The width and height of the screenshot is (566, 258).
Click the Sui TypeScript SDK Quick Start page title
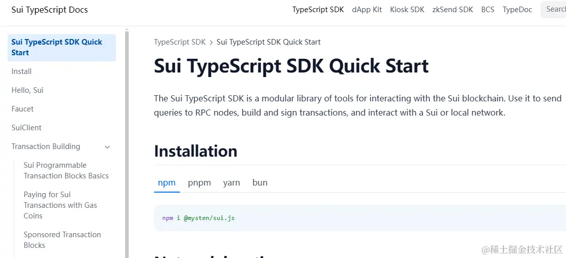pos(291,66)
